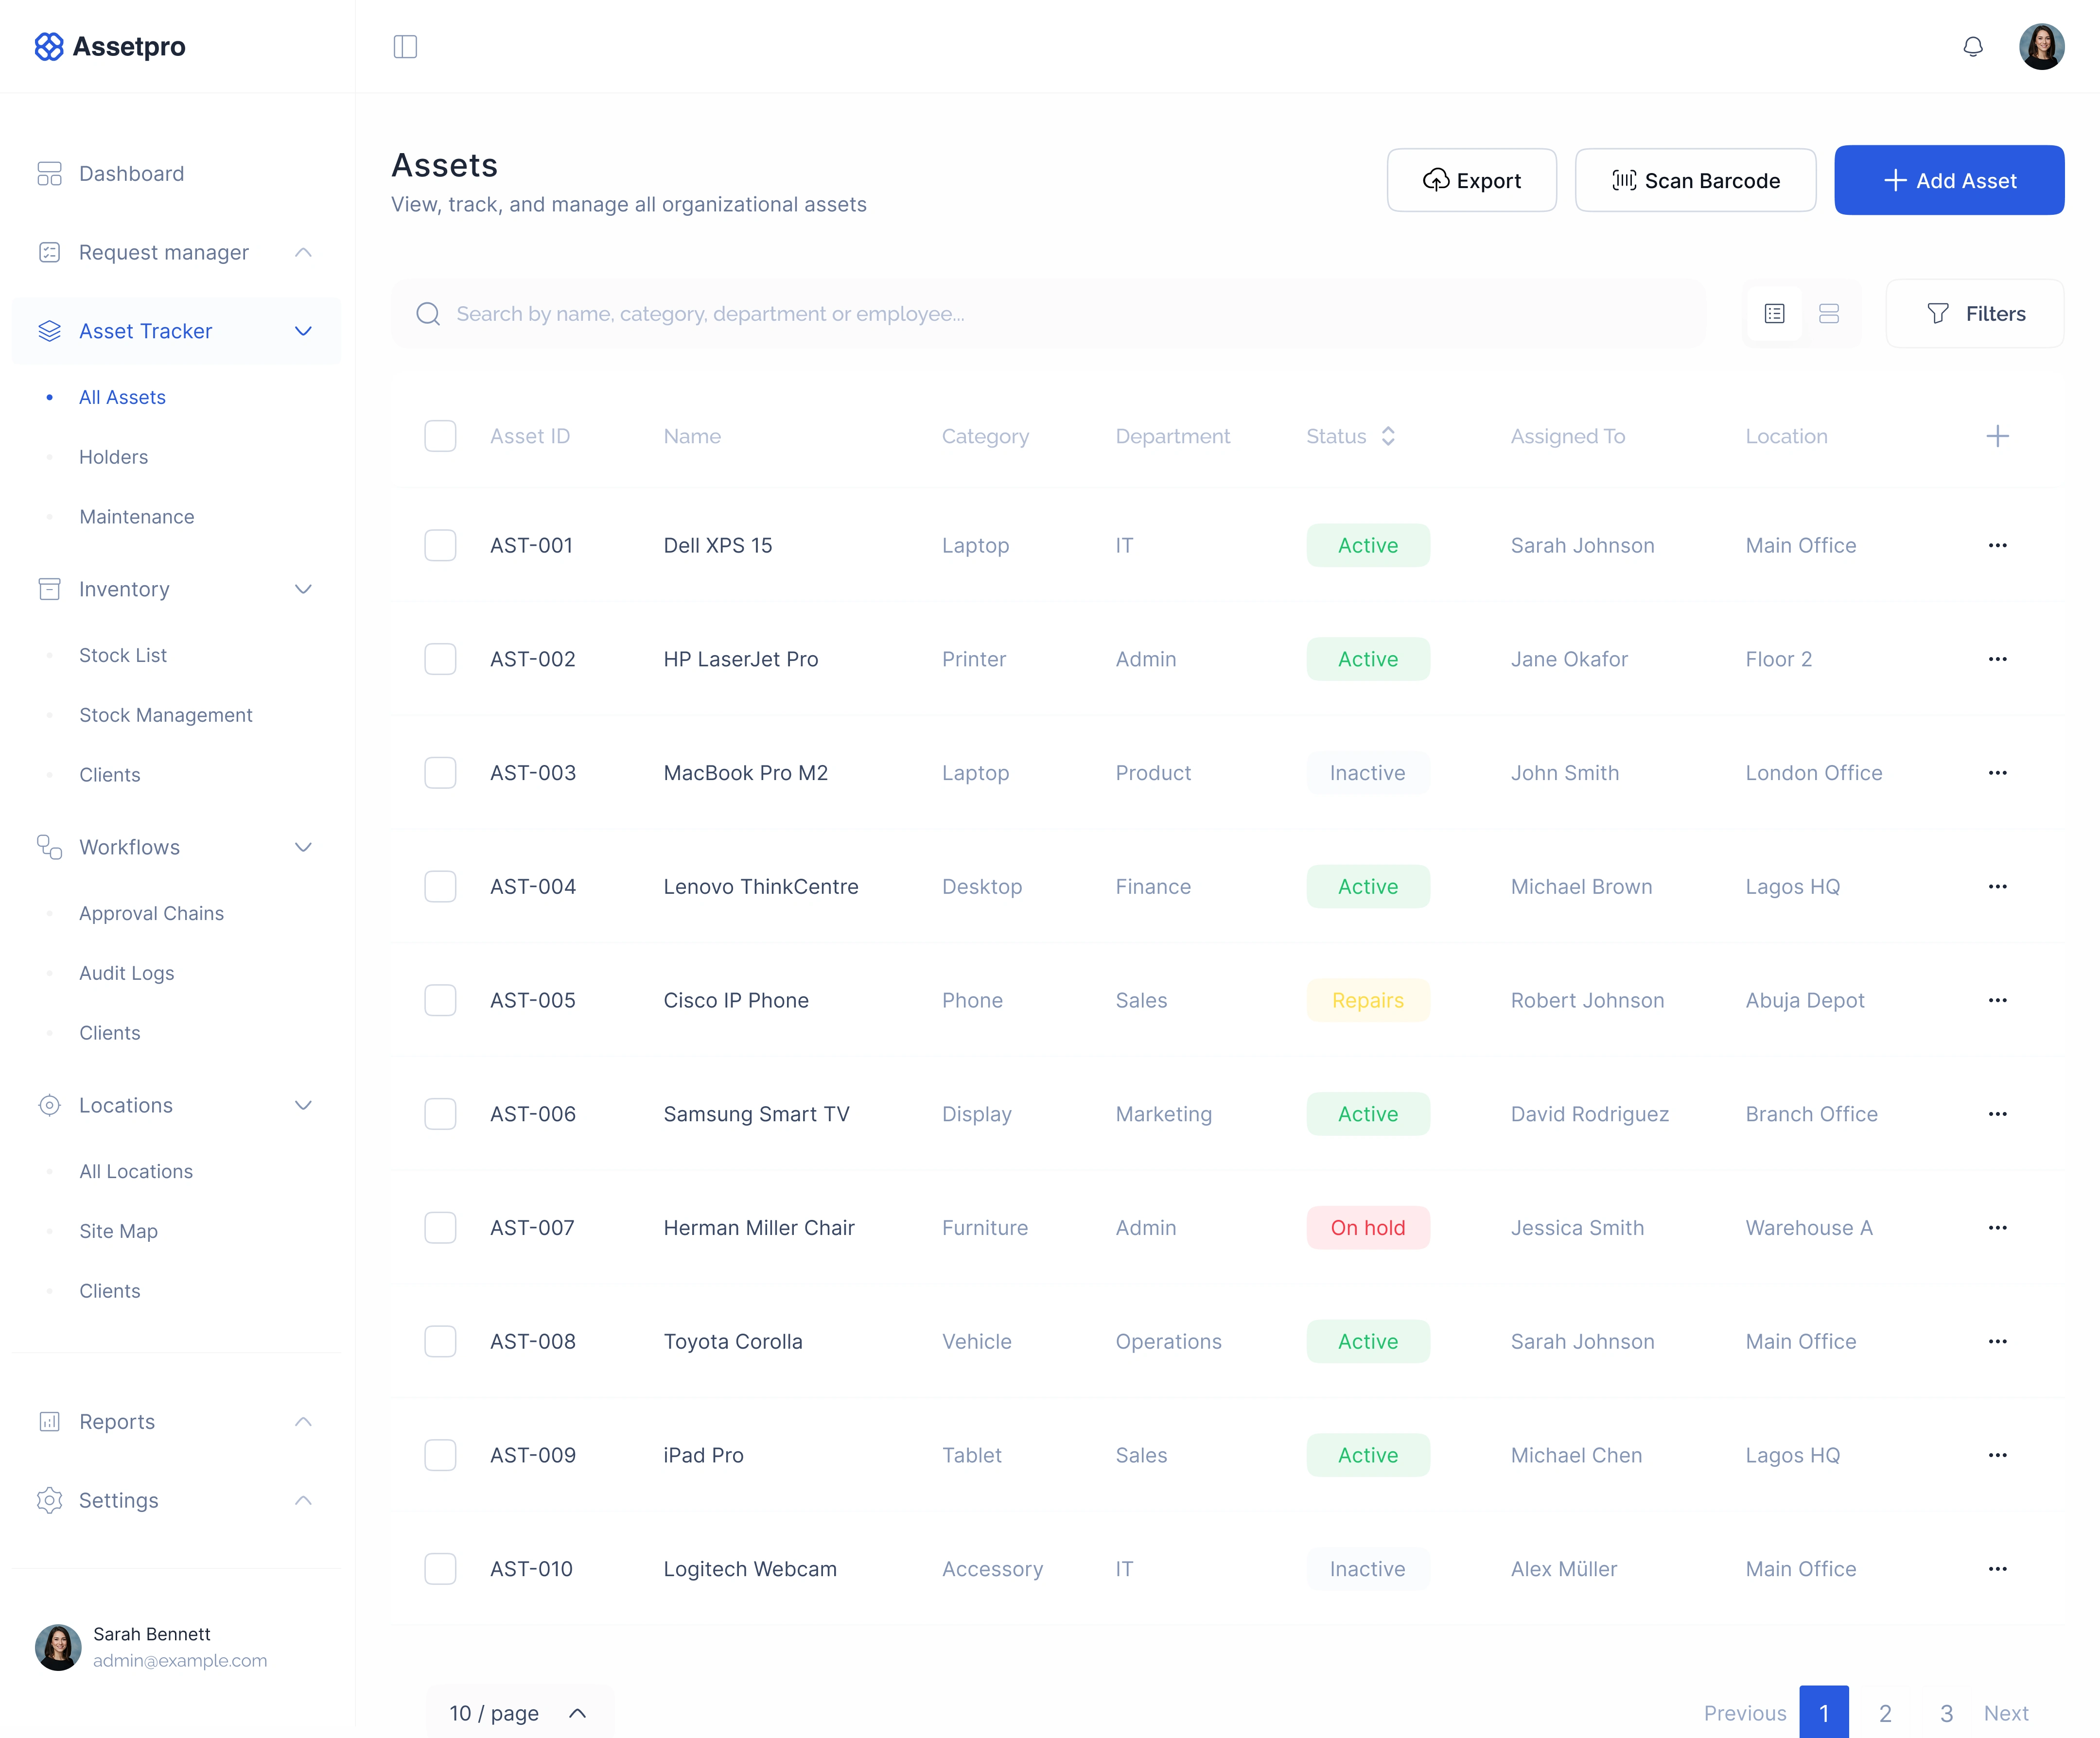Switch to table list view icon
The image size is (2100, 1738).
tap(1774, 314)
